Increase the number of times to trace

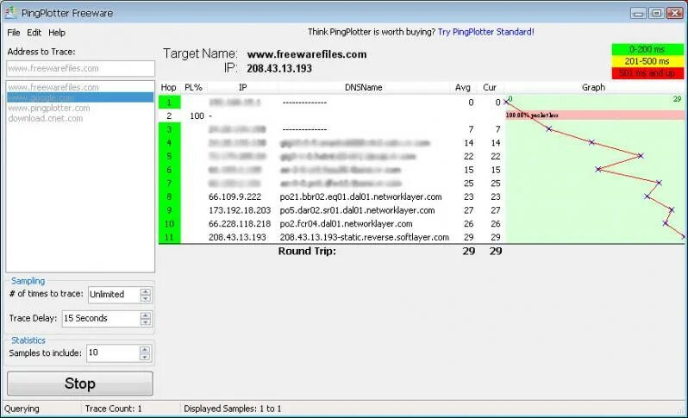click(x=146, y=291)
